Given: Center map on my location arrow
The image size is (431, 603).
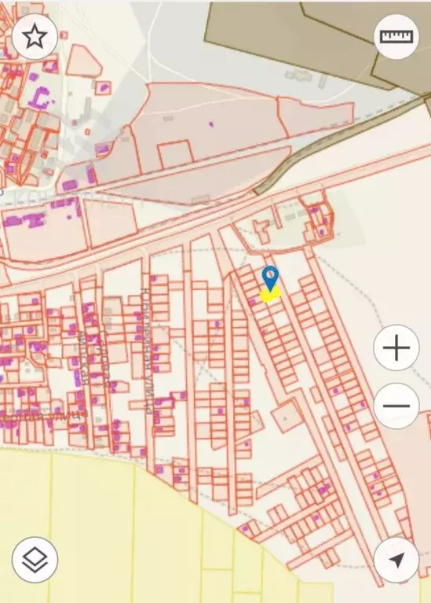Looking at the screenshot, I should 396,560.
